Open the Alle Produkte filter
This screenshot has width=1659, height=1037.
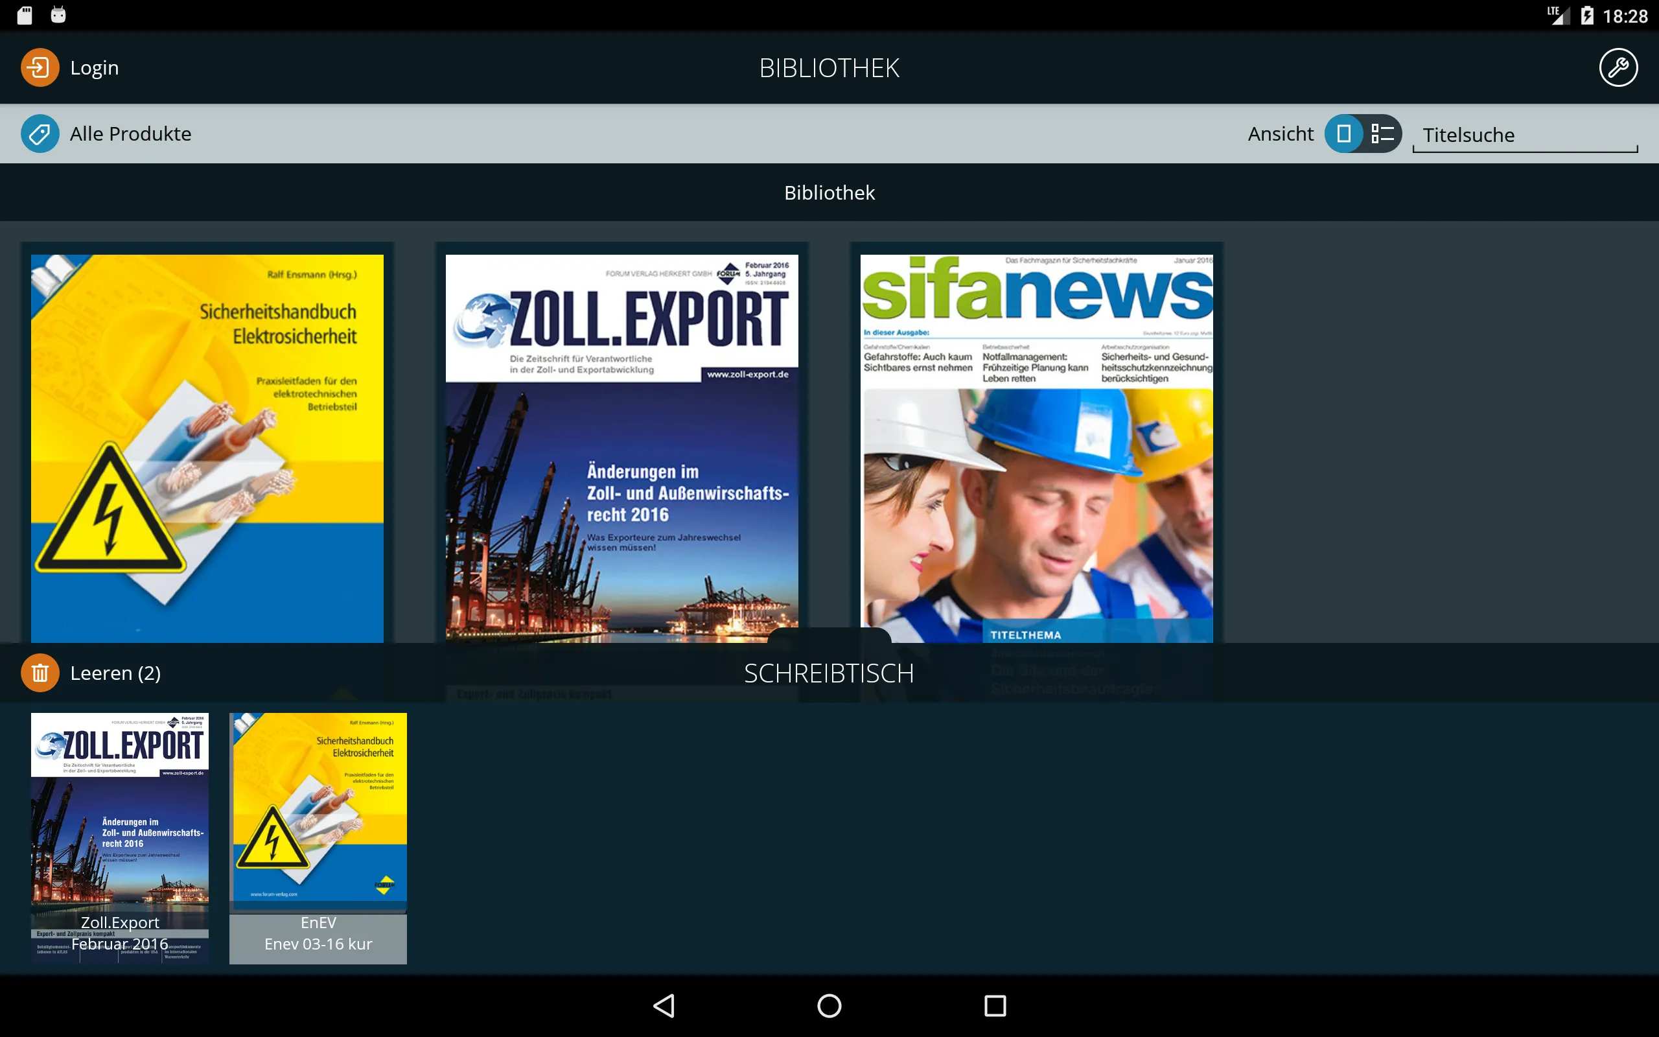[x=130, y=134]
